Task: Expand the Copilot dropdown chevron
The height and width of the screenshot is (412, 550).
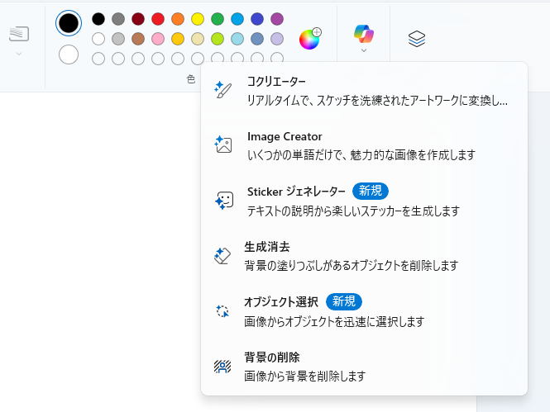Action: (x=364, y=50)
